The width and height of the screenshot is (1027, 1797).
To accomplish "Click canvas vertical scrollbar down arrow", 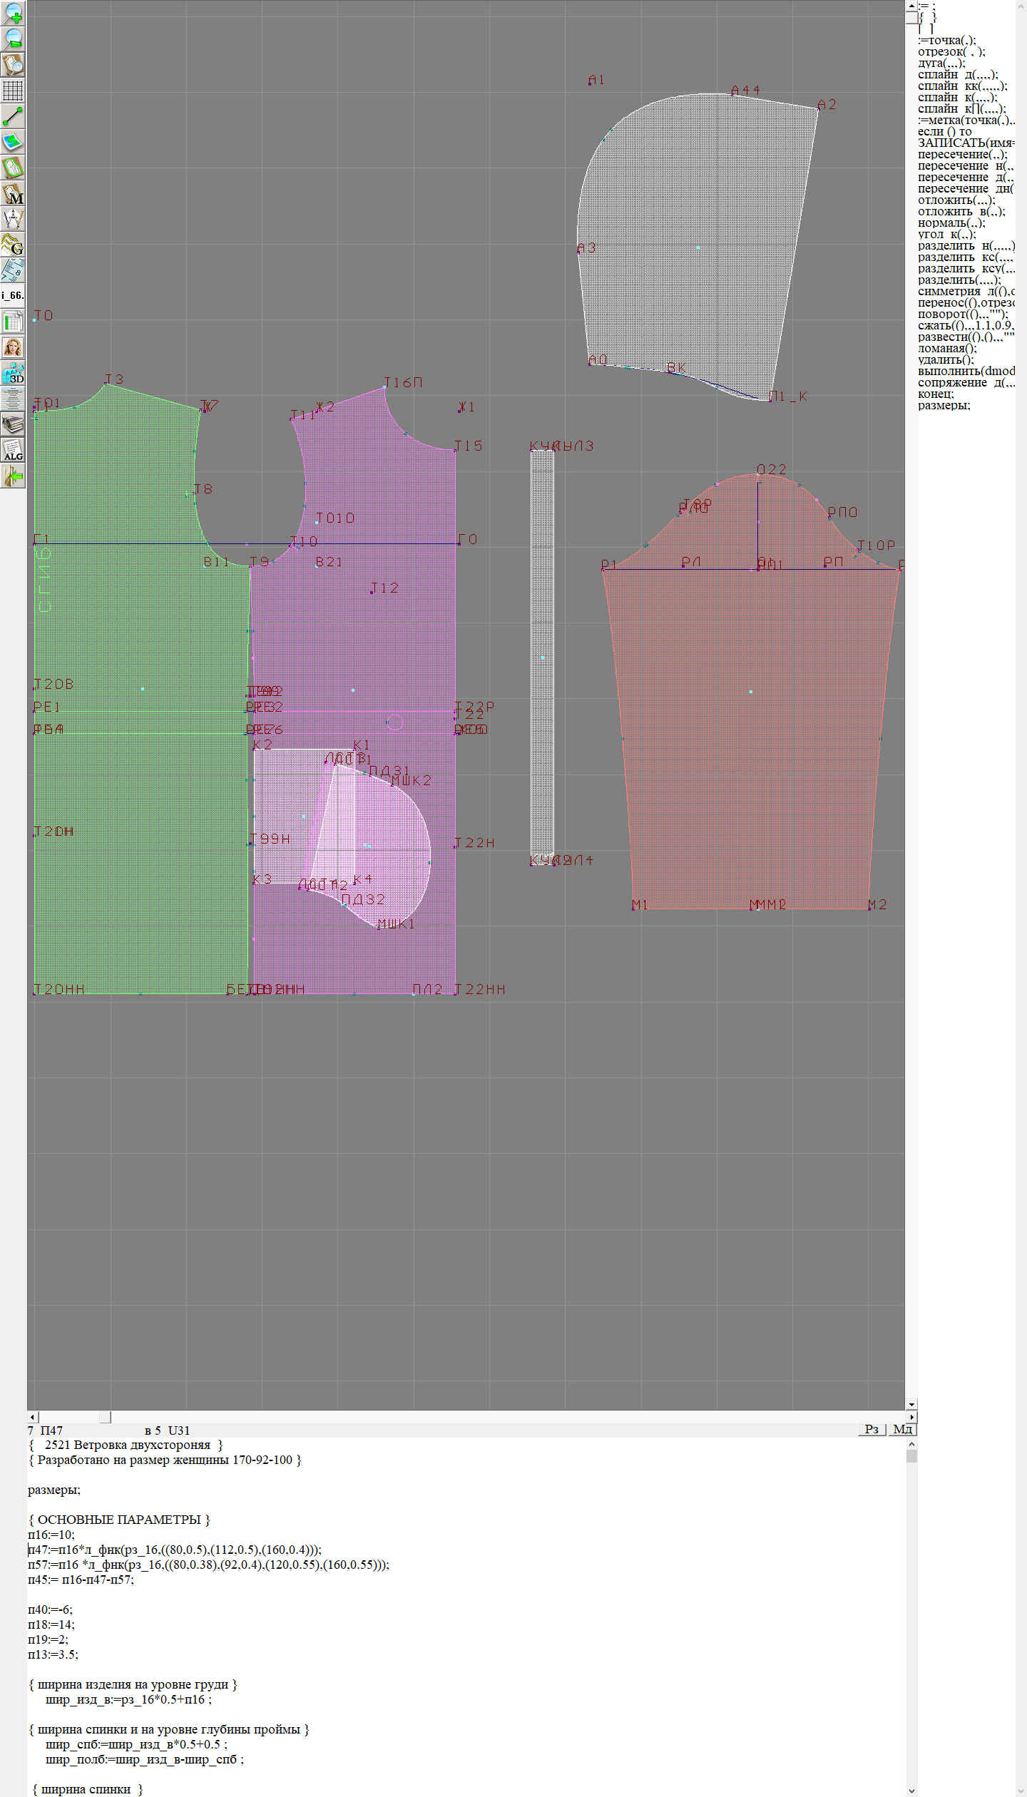I will coord(911,1404).
